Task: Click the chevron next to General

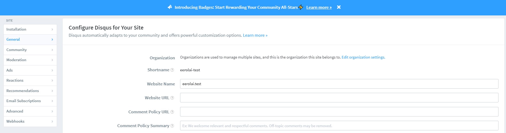Action: 52,40
